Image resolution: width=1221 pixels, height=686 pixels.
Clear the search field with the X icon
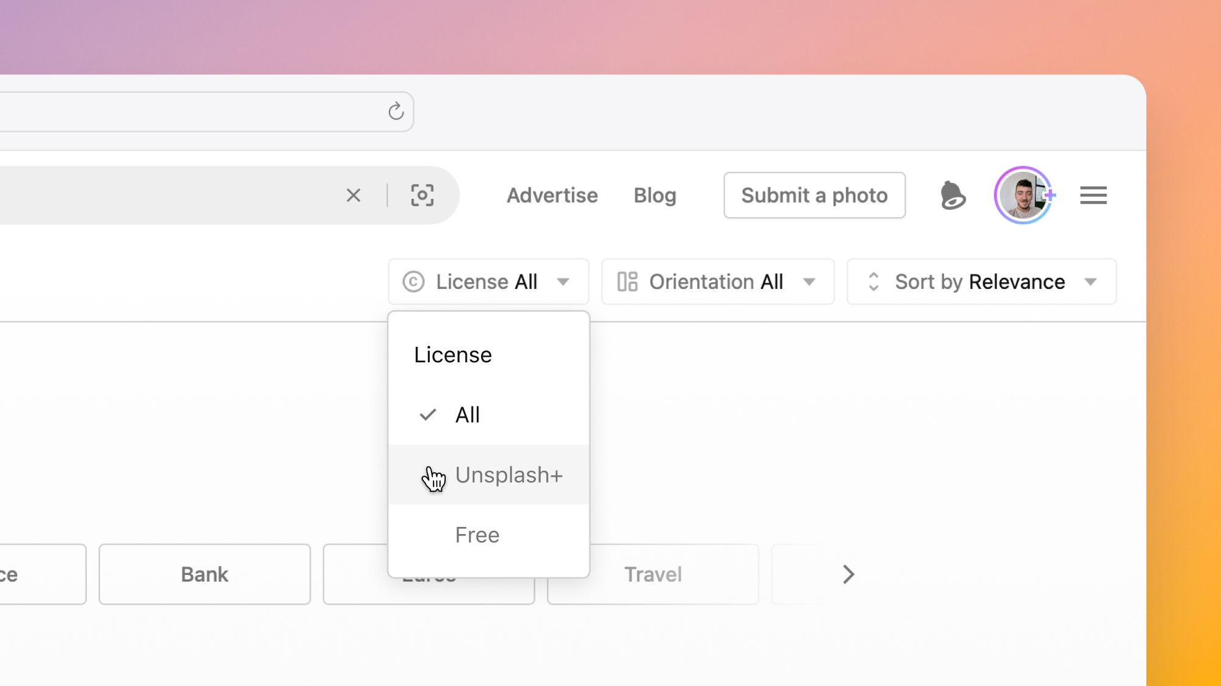click(353, 195)
